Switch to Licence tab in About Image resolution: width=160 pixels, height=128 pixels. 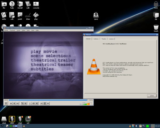click(x=111, y=39)
